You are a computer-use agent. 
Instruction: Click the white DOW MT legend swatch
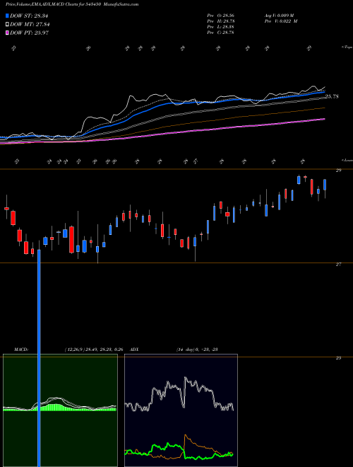pos(8,25)
